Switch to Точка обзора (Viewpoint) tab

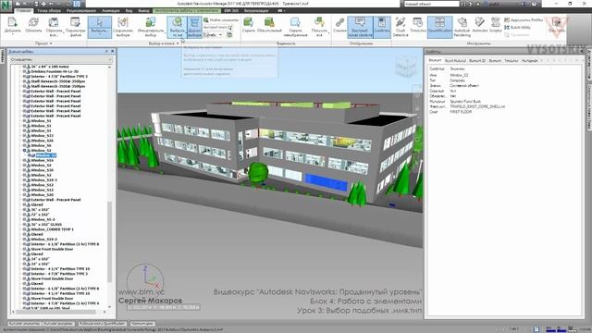click(x=49, y=10)
